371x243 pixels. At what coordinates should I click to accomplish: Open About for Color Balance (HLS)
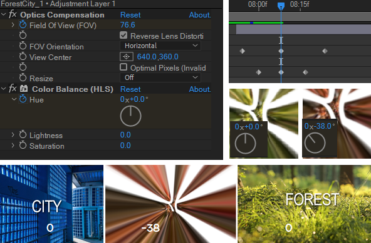pyautogui.click(x=200, y=89)
